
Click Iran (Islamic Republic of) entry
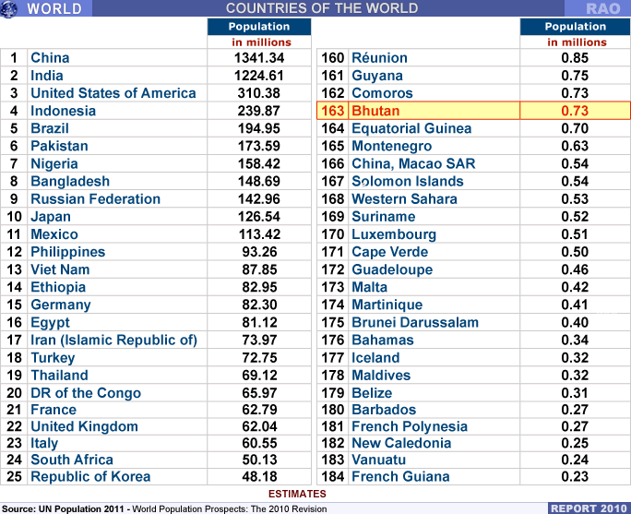pos(113,340)
